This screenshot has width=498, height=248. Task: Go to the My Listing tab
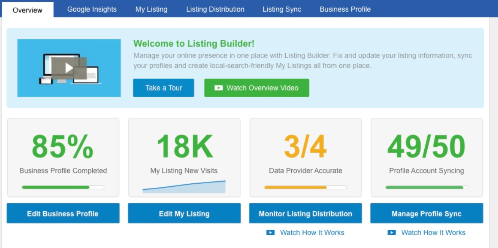click(151, 9)
